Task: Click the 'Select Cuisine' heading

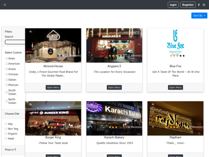Action: pos(13,53)
